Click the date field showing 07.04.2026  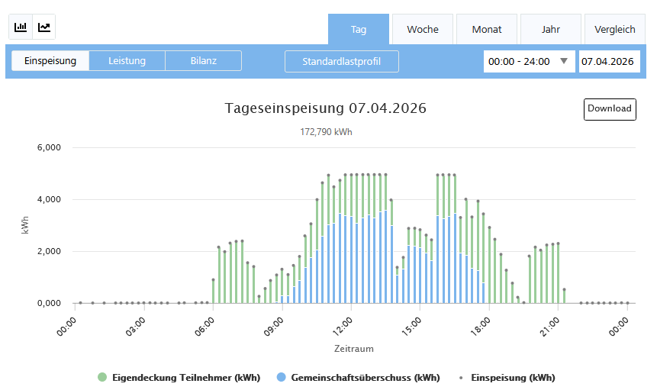[608, 61]
